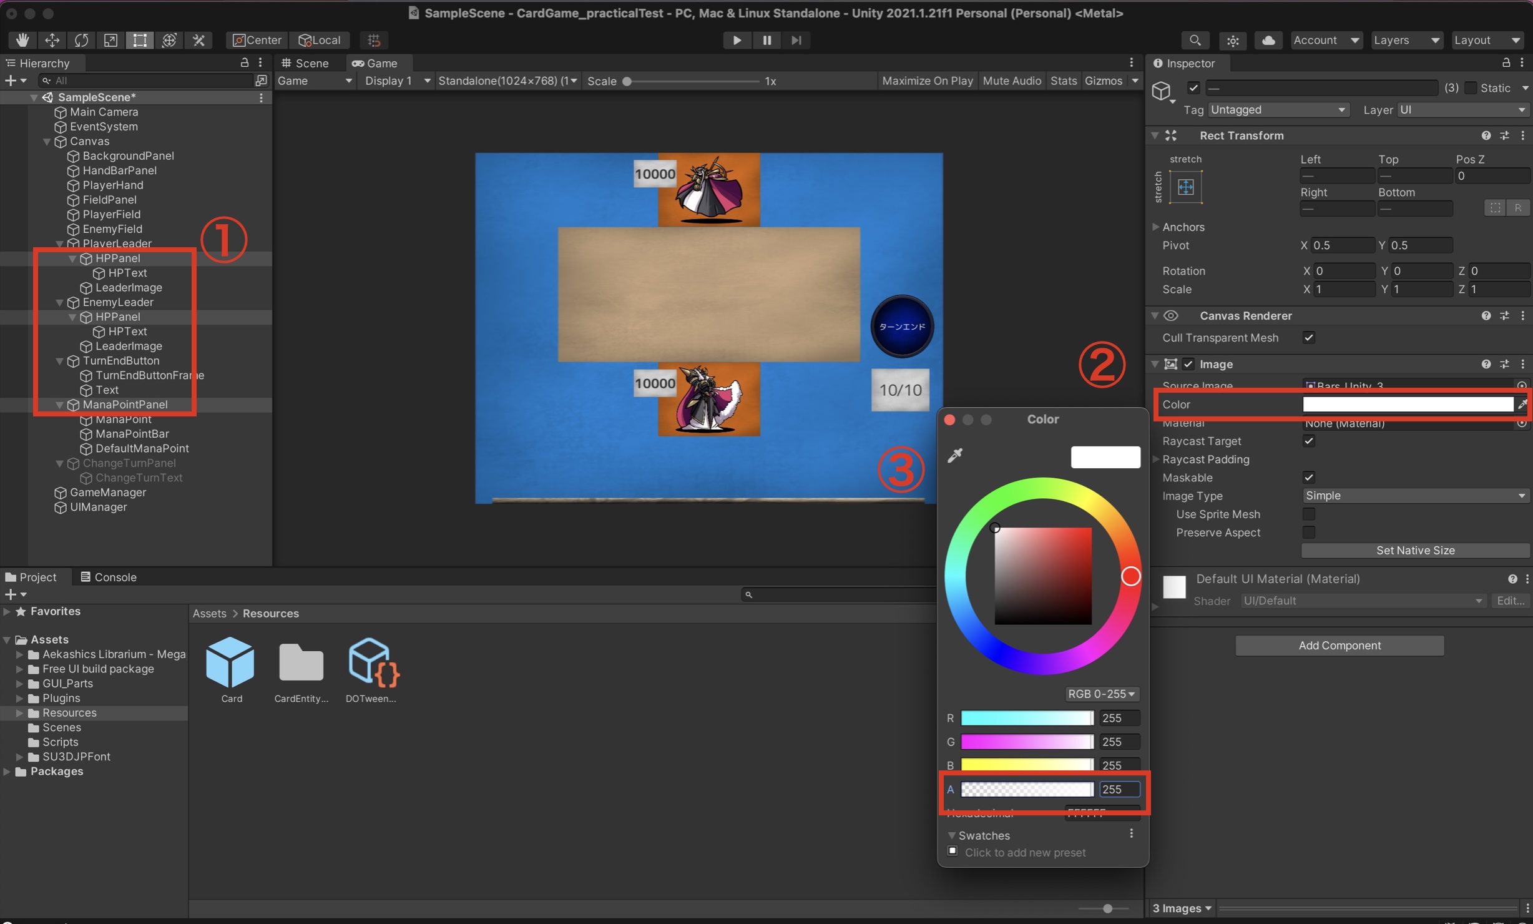Select the Hand tool in toolbar
1533x924 pixels.
22,40
